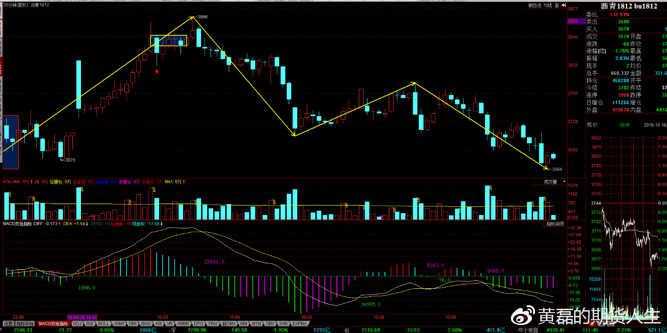Click the 指标说明 button
The image size is (667, 333).
555,224
